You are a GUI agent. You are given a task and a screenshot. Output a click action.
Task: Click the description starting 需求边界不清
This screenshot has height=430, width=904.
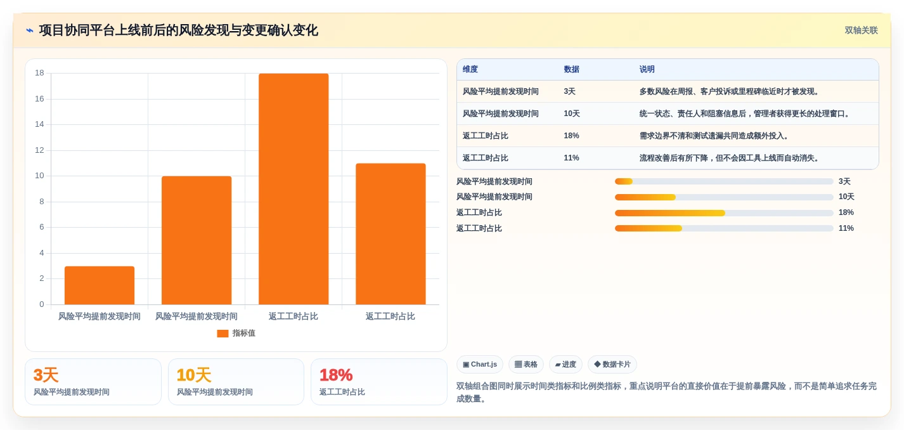pos(715,136)
